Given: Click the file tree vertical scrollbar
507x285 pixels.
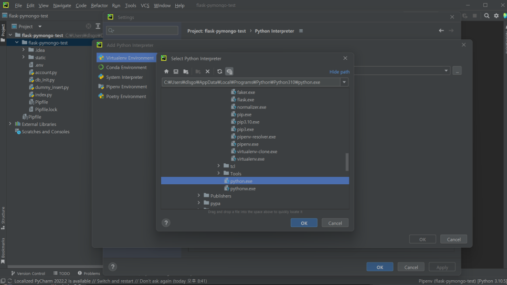Looking at the screenshot, I should pyautogui.click(x=347, y=162).
